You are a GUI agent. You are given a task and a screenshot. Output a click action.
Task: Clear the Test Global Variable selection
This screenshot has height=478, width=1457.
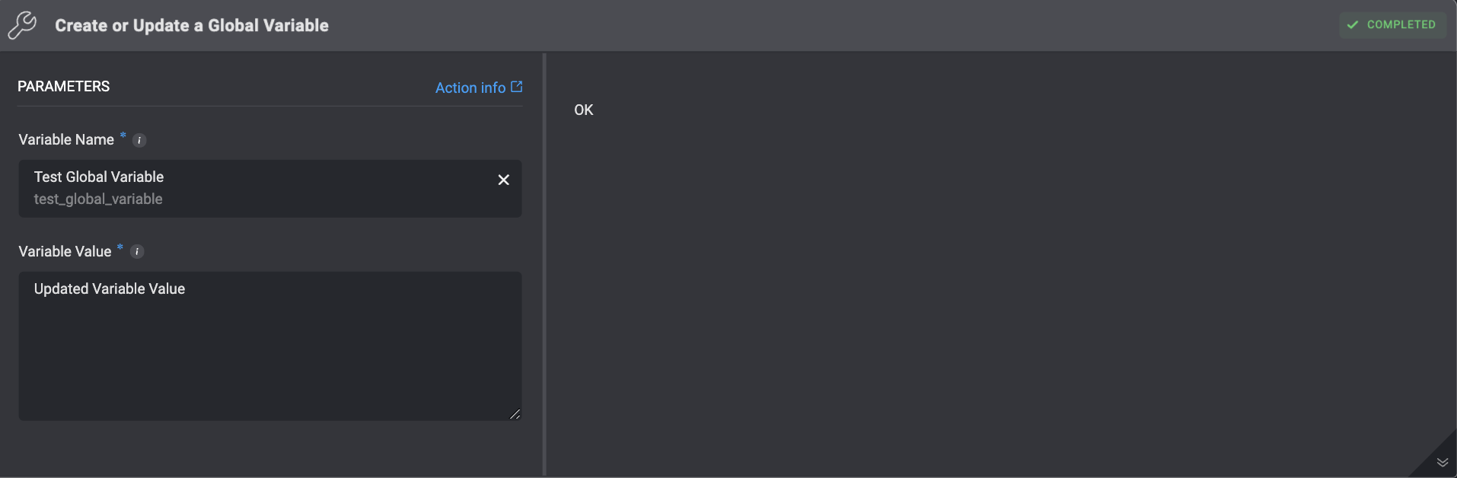tap(503, 180)
